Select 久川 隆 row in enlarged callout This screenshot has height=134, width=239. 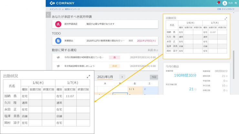[x=47, y=103]
